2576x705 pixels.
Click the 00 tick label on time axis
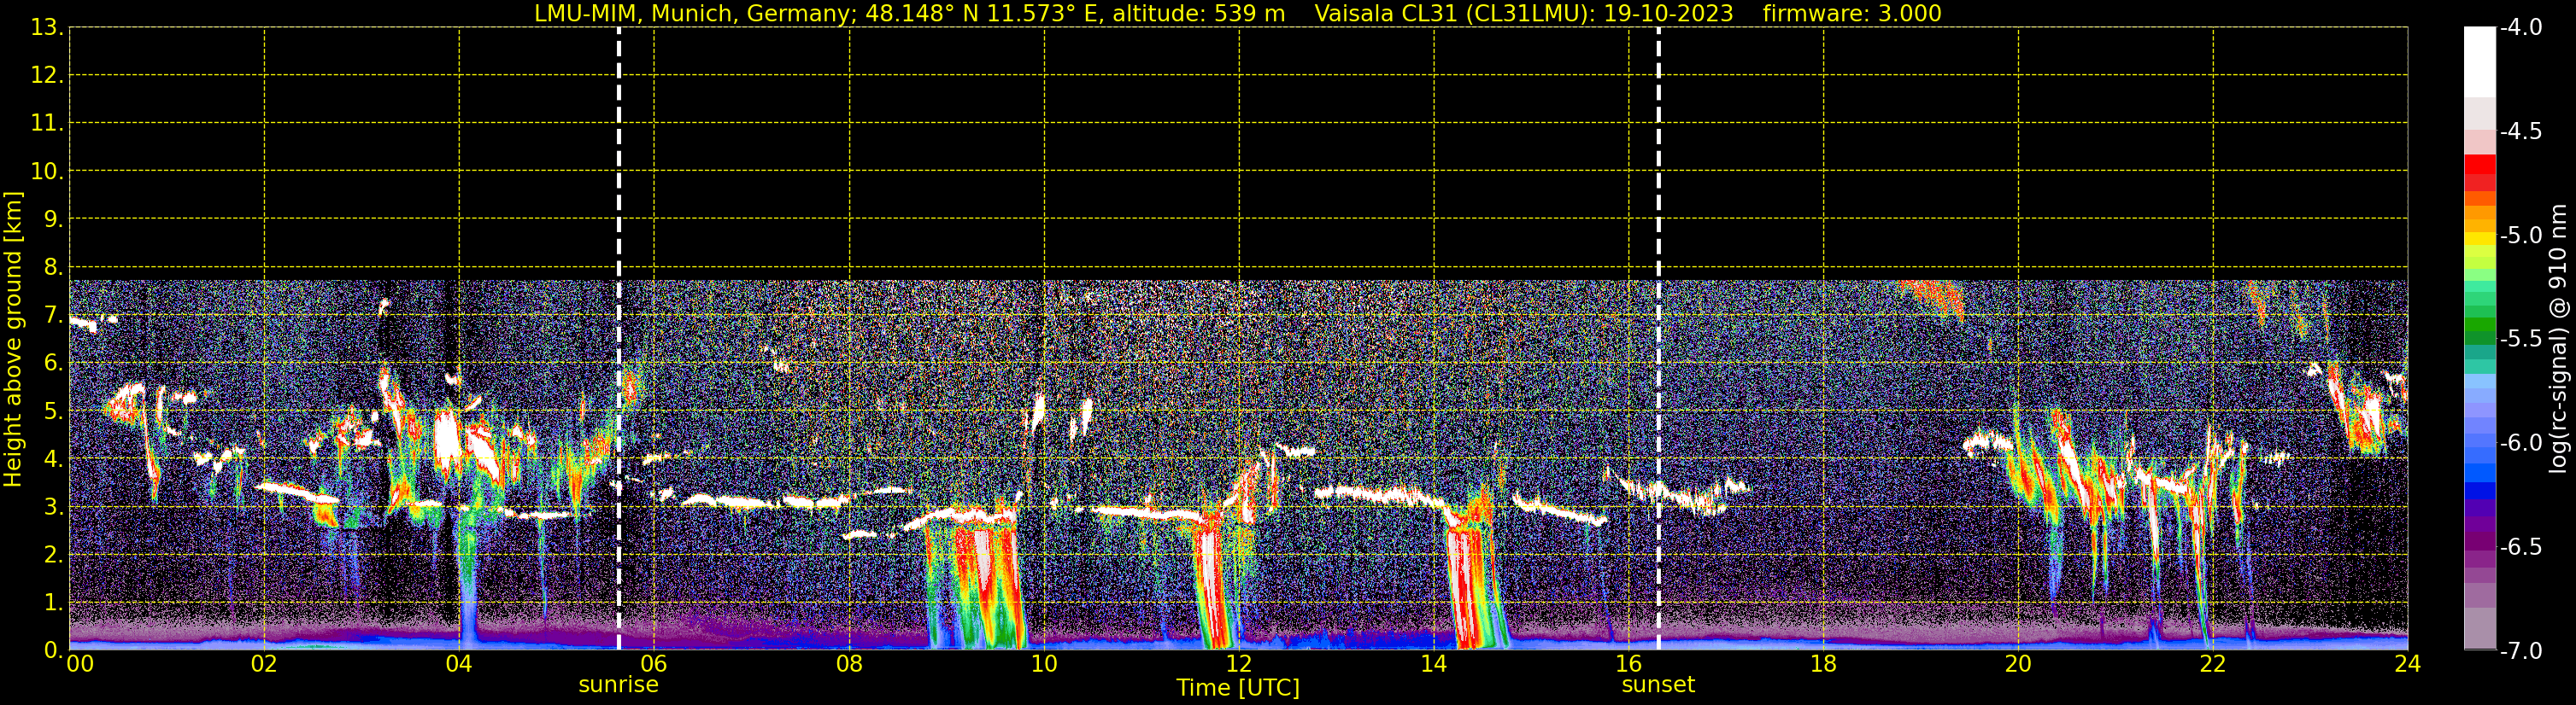pyautogui.click(x=80, y=665)
